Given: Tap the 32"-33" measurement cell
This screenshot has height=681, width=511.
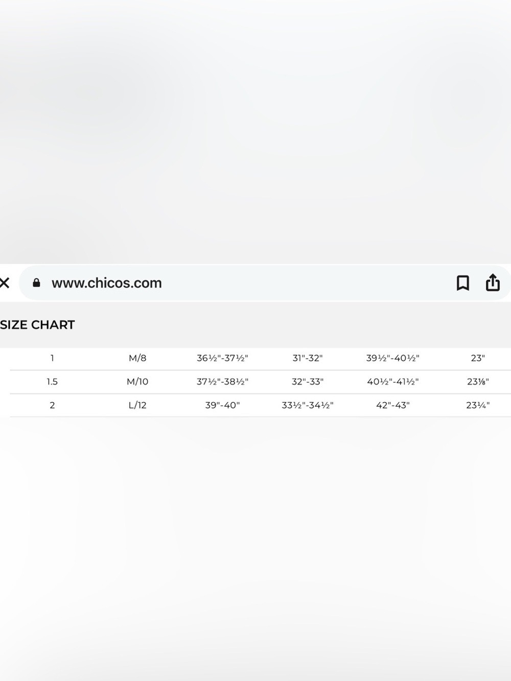Looking at the screenshot, I should pyautogui.click(x=308, y=382).
